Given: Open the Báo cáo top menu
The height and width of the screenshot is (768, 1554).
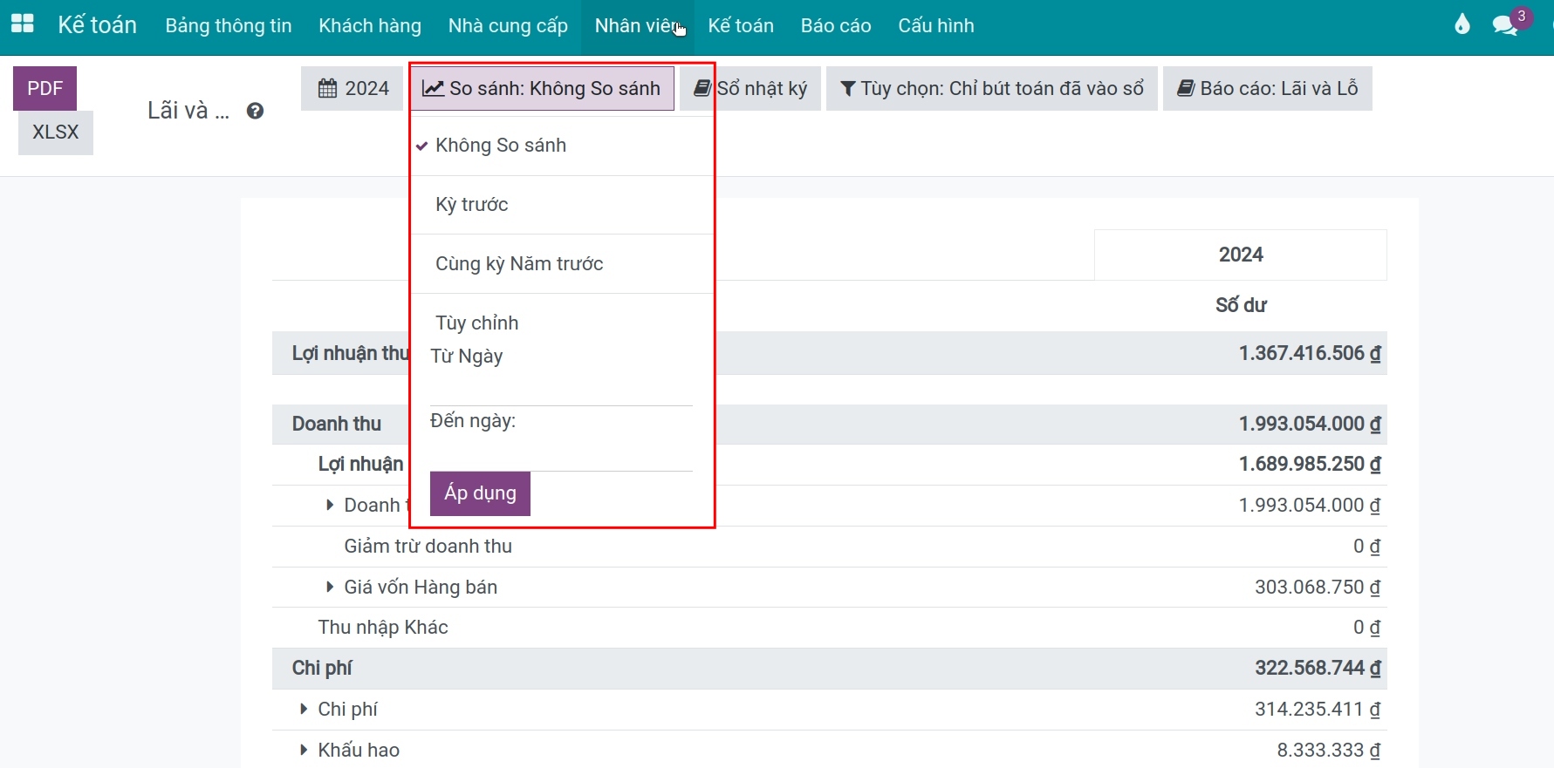Looking at the screenshot, I should coord(836,25).
